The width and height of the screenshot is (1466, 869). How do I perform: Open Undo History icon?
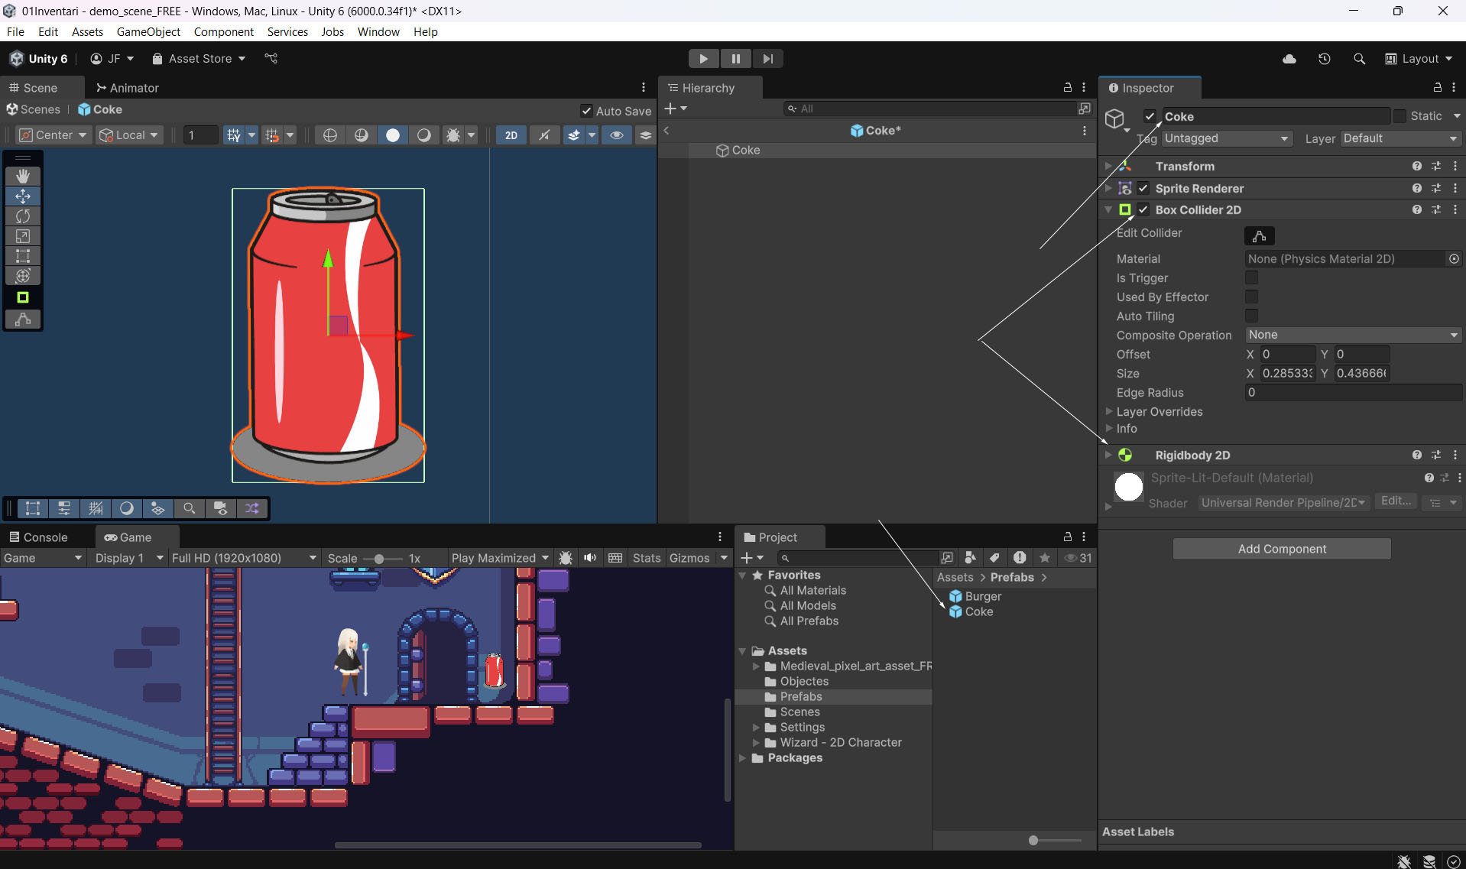(x=1324, y=59)
